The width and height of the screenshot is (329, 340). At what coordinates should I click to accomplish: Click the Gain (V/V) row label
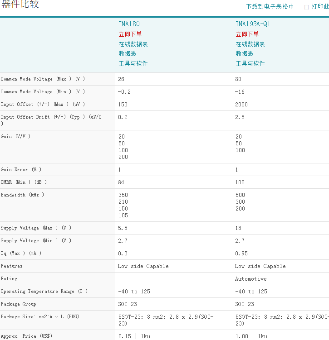16,136
